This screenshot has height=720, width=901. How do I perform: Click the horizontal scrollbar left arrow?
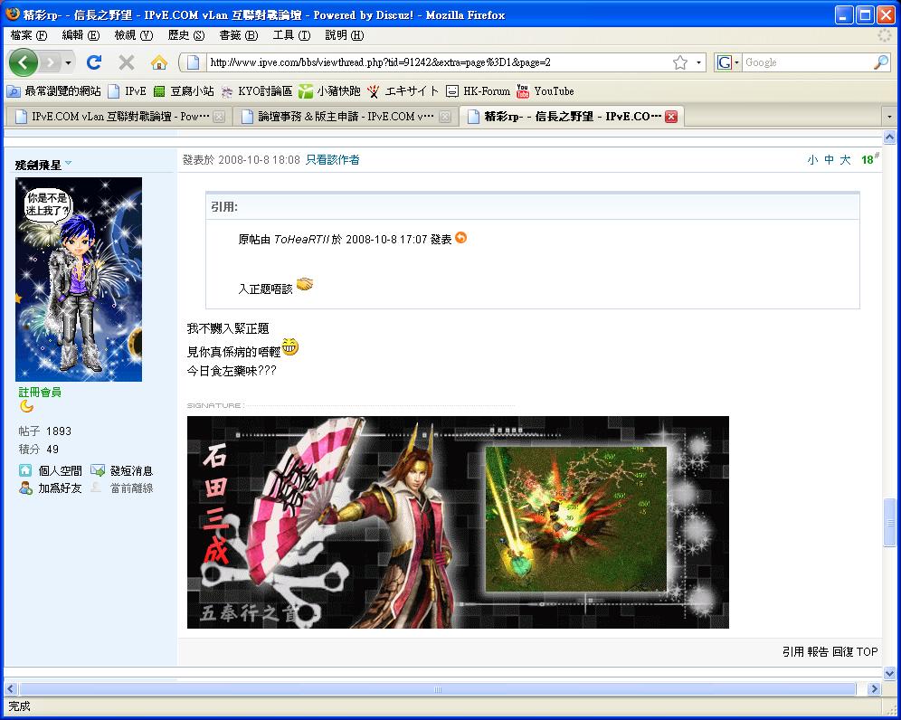11,688
